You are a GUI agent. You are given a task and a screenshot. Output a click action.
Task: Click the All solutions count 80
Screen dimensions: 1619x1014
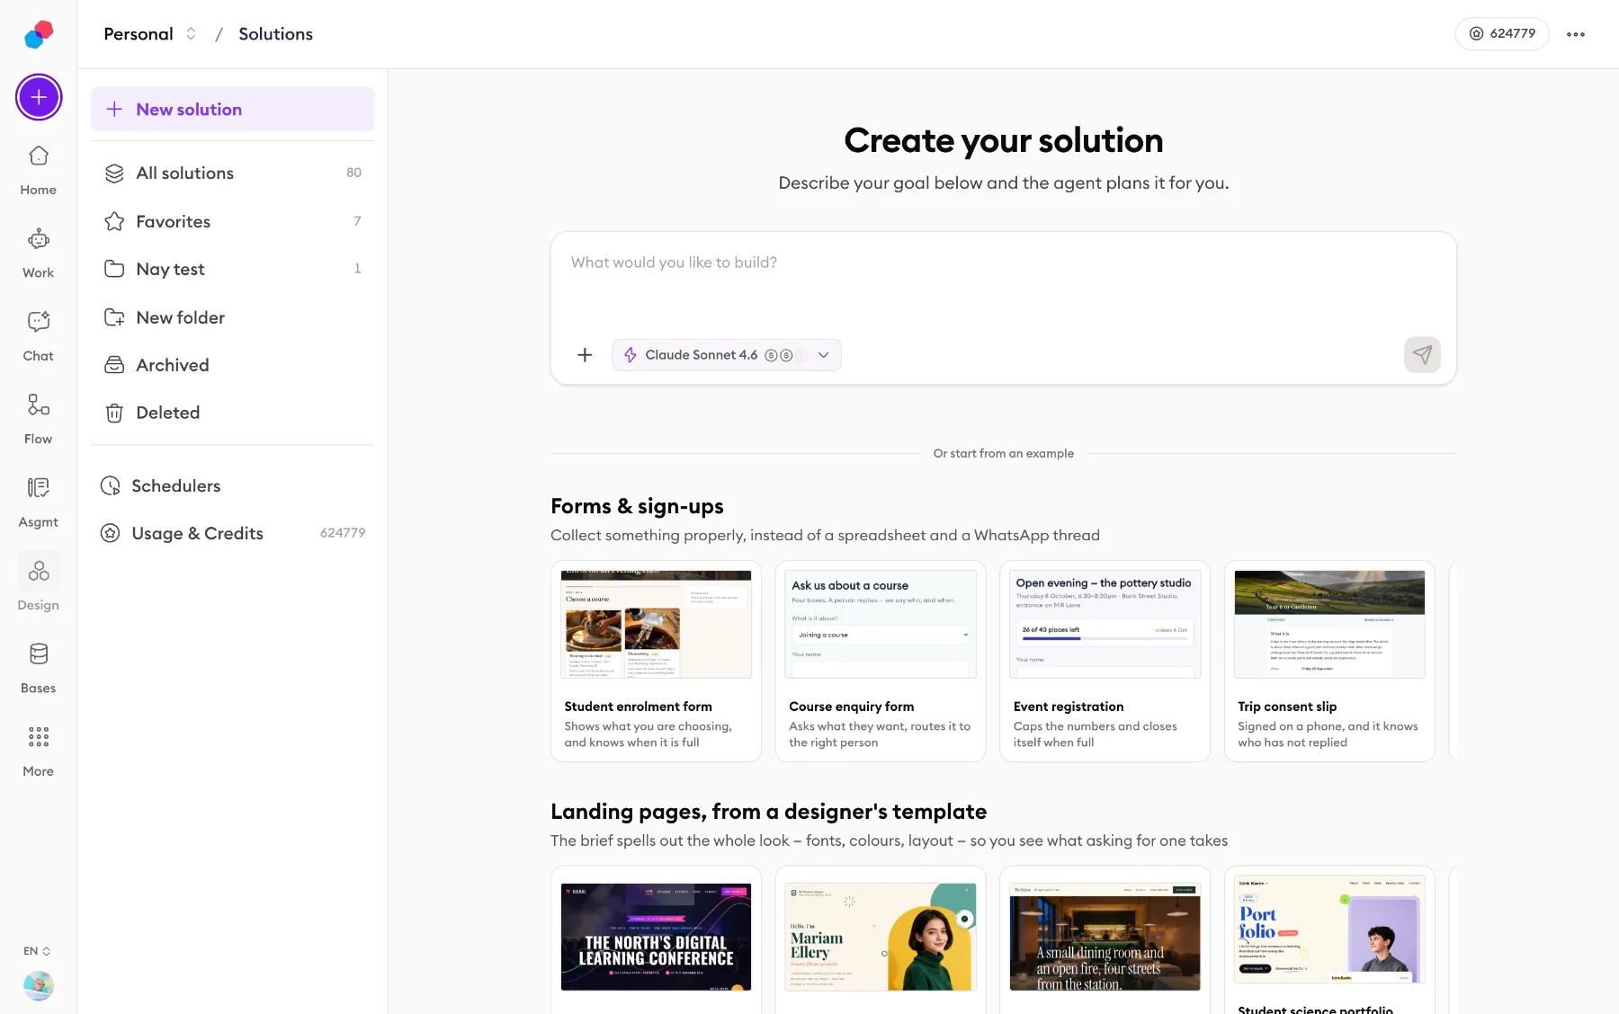[x=353, y=173]
